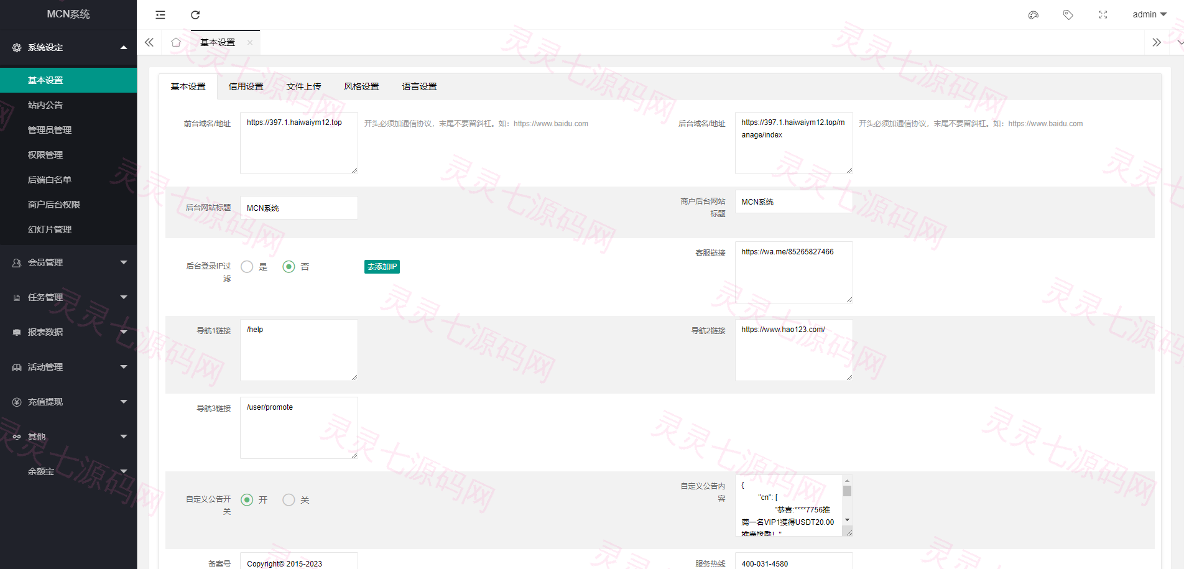Image resolution: width=1184 pixels, height=569 pixels.
Task: Toggle fullscreen mode icon
Action: pos(1103,15)
